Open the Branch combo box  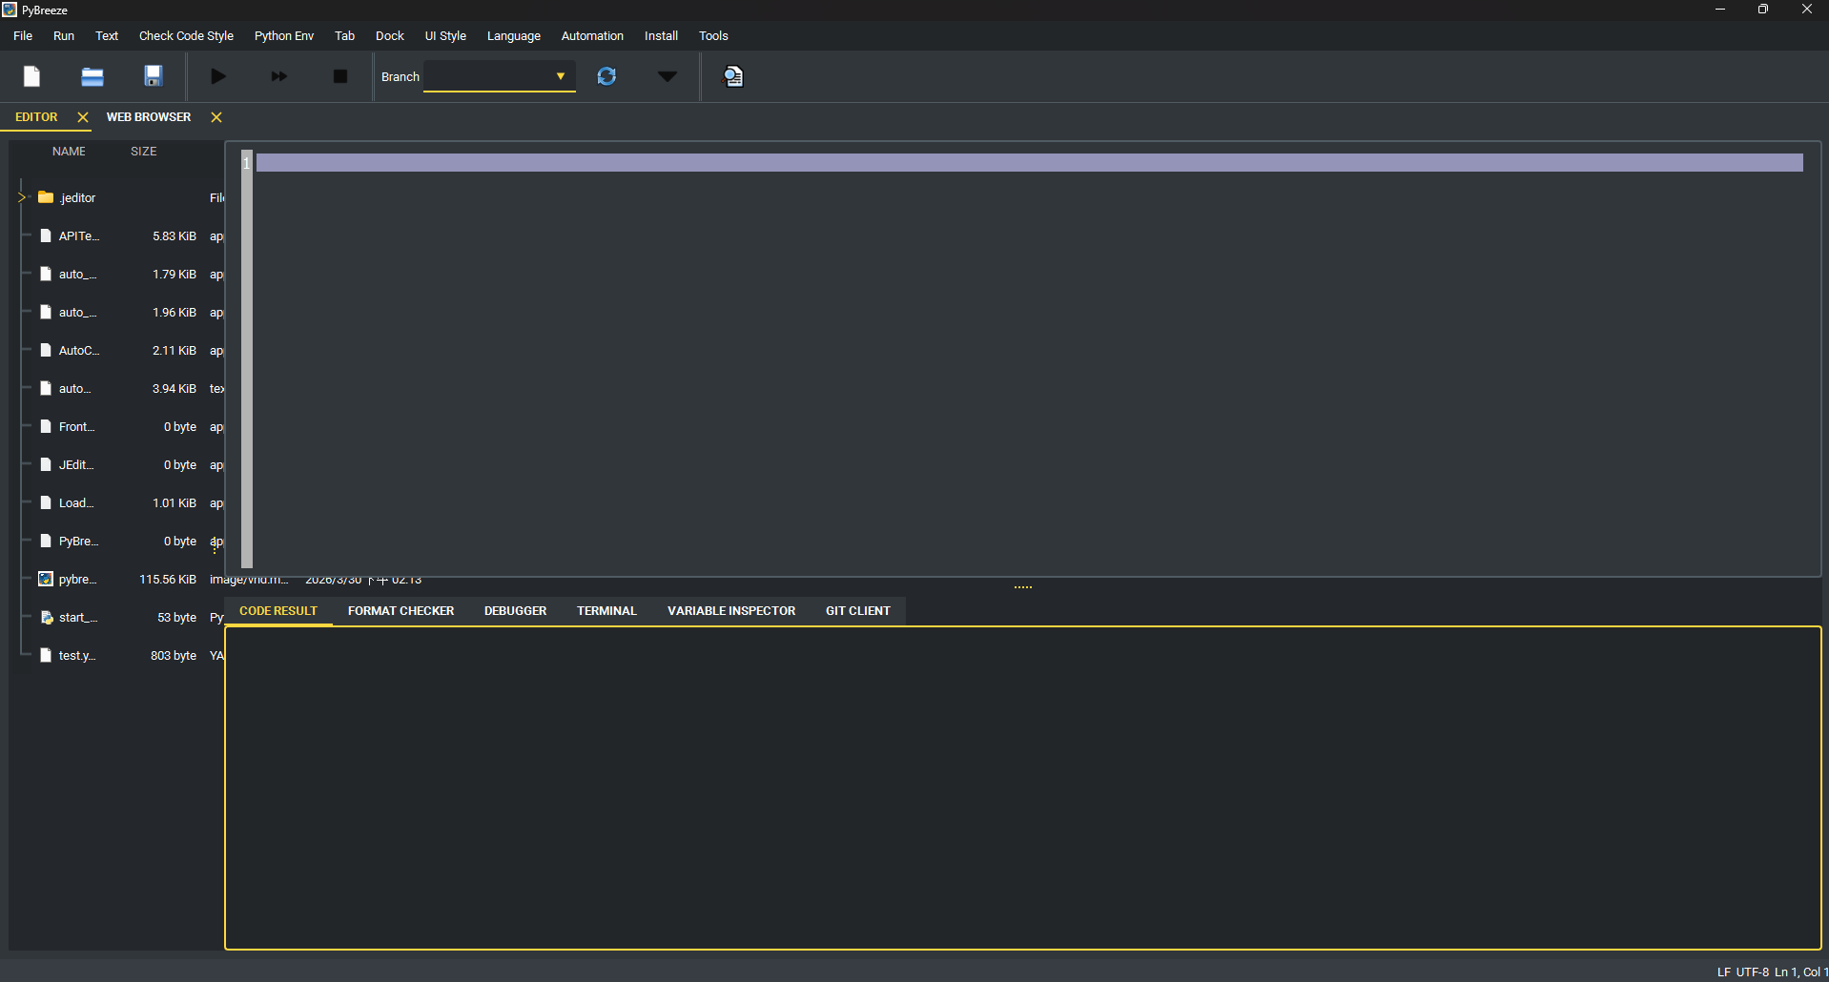[500, 76]
